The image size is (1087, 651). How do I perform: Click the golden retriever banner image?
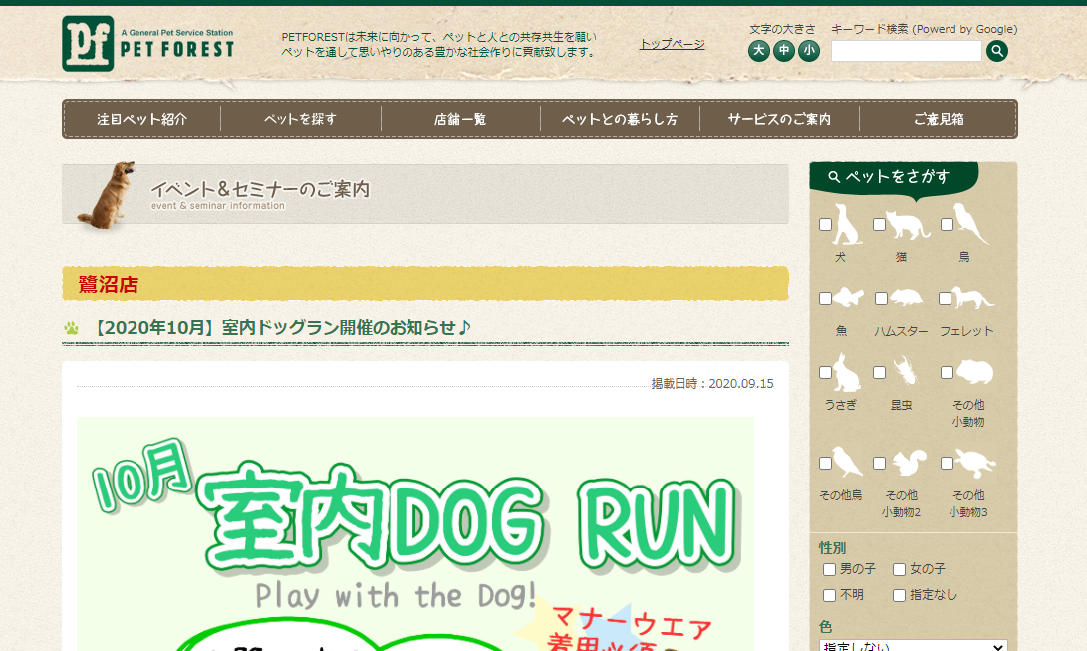(107, 195)
